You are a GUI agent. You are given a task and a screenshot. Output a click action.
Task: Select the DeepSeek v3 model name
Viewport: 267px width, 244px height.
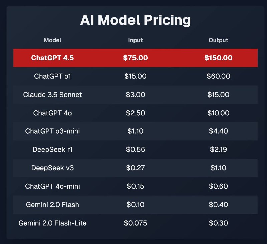(x=52, y=168)
